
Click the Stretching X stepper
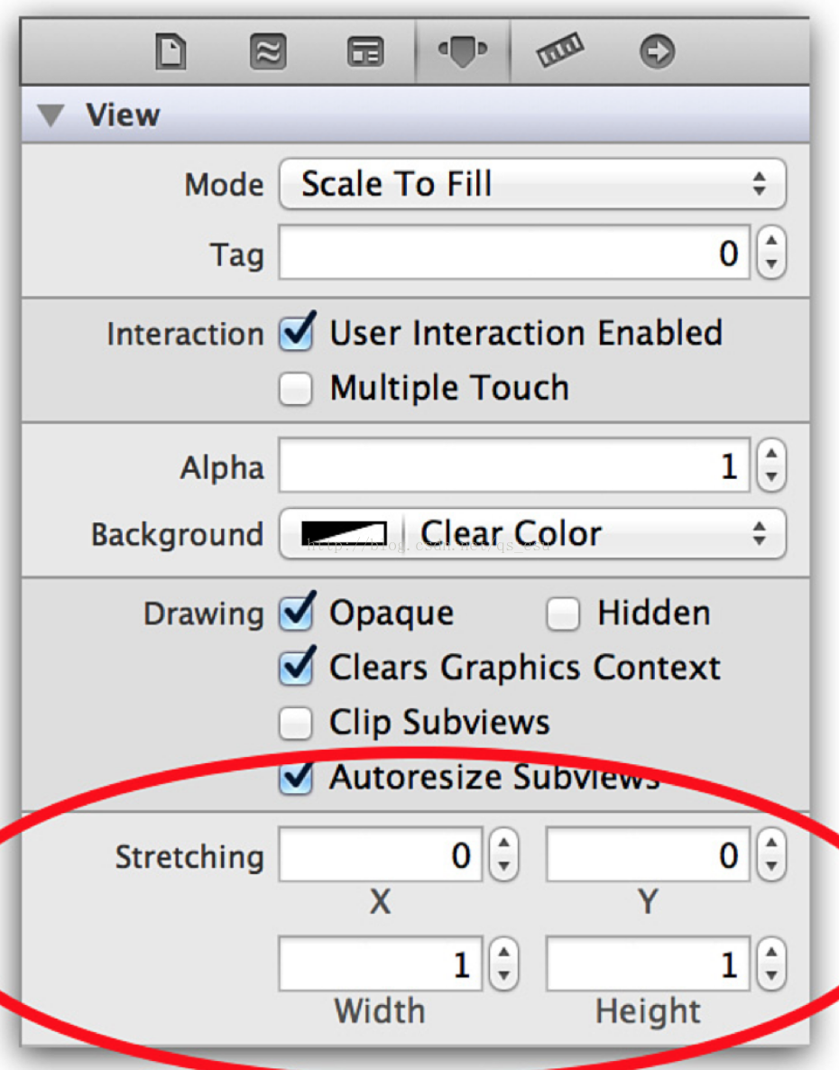[504, 854]
